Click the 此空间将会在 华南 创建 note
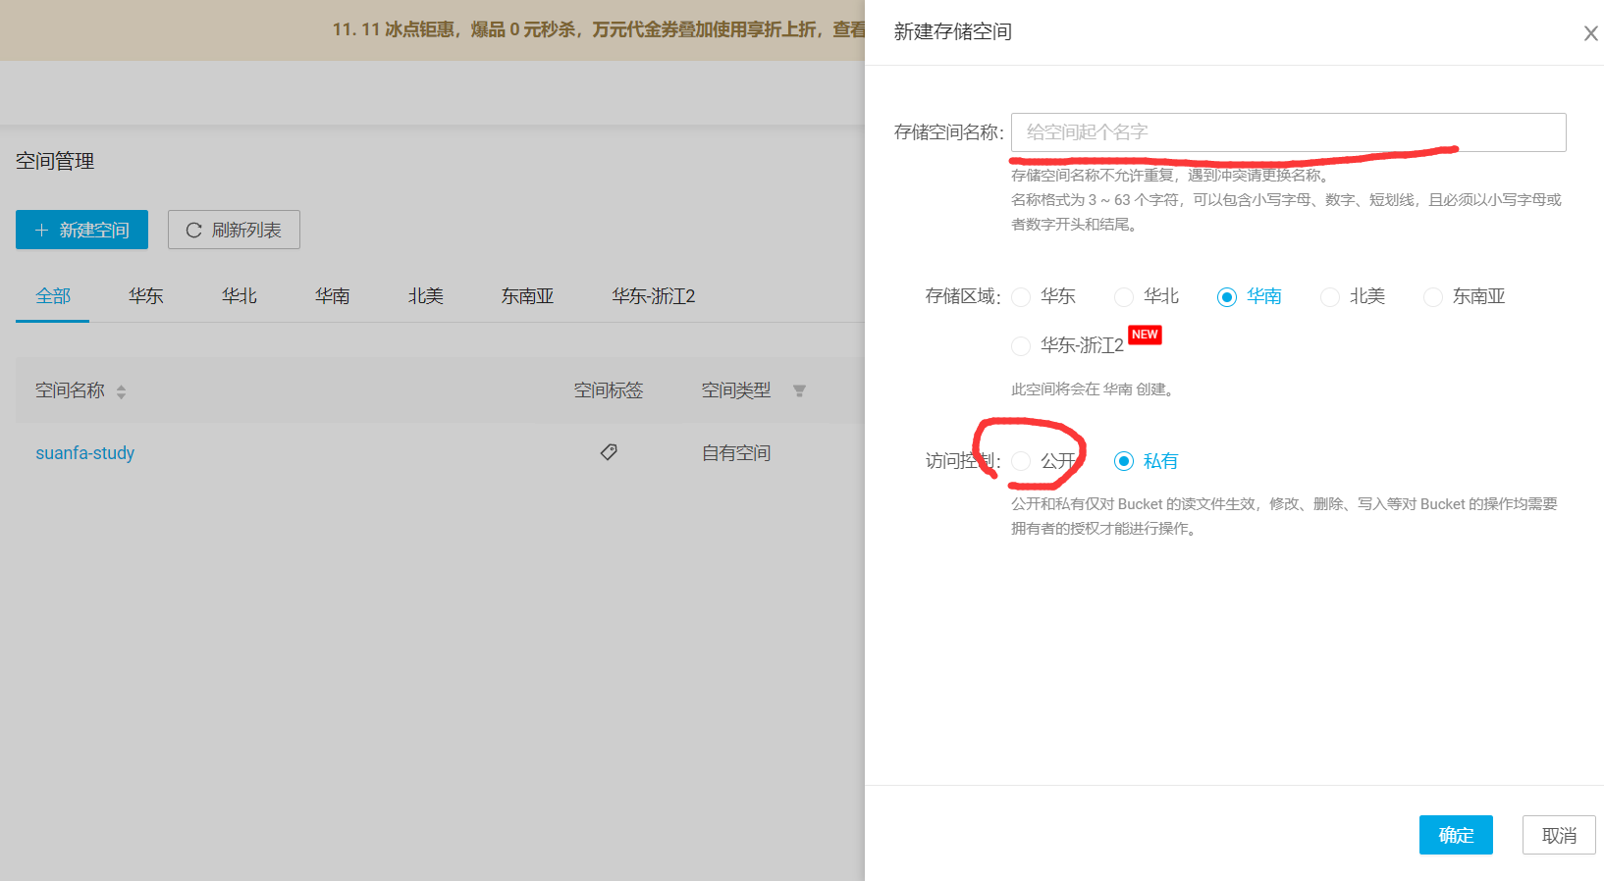The image size is (1604, 881). (1095, 389)
